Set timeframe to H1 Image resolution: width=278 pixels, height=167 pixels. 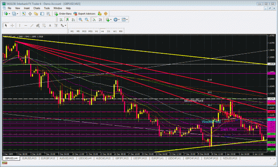[x=97, y=31]
